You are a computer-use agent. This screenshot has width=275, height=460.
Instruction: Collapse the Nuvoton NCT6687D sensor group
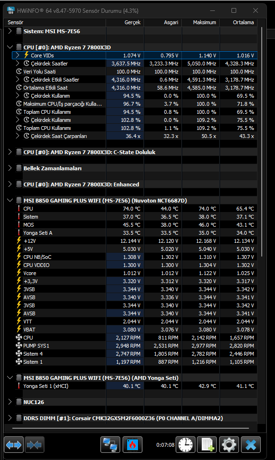click(9, 201)
